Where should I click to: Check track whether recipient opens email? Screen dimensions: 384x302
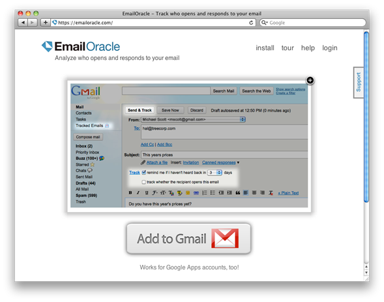point(143,182)
